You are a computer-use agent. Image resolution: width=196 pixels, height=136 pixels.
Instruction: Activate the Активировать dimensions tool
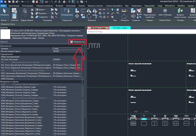[67, 13]
